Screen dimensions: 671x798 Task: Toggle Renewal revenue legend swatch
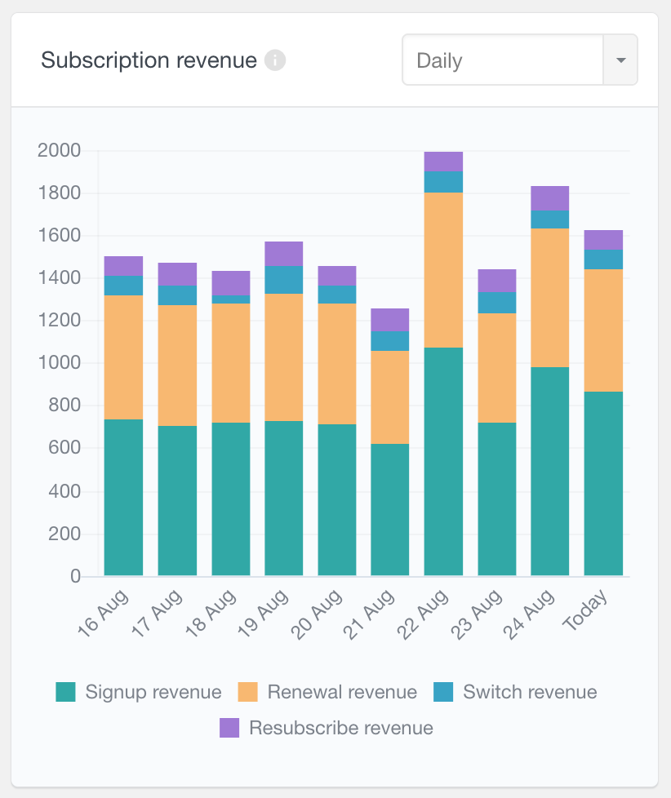click(x=248, y=692)
